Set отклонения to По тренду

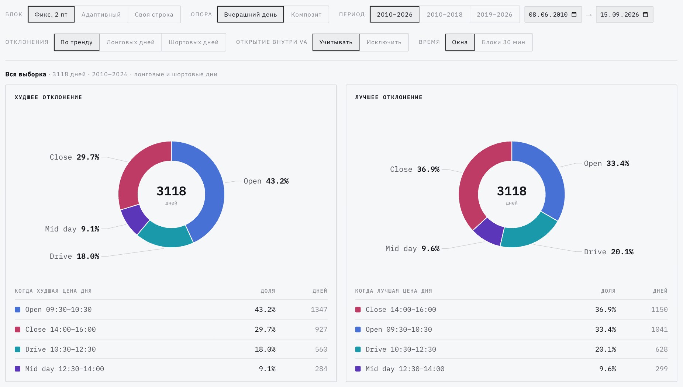(x=76, y=42)
